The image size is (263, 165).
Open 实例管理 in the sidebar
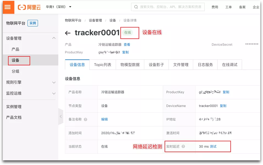coord(14,107)
